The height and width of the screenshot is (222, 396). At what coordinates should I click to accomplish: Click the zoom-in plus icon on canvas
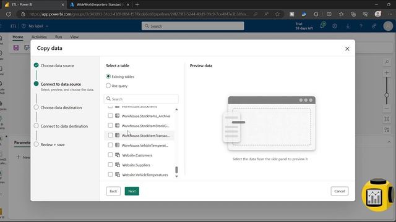click(x=387, y=73)
